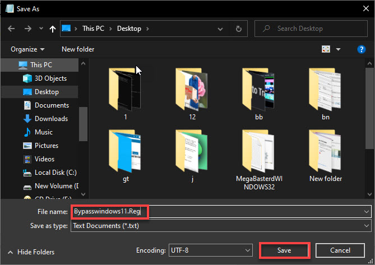Click the Documents page icon
Screen dimensions: 375x265
(27, 105)
